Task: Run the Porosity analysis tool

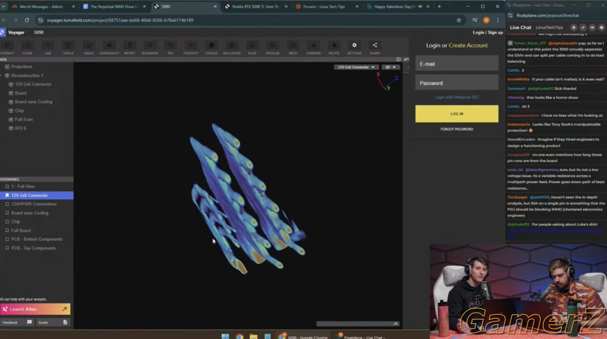Action: point(191,48)
